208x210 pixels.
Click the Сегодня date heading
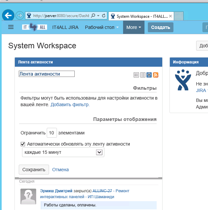tap(27, 181)
